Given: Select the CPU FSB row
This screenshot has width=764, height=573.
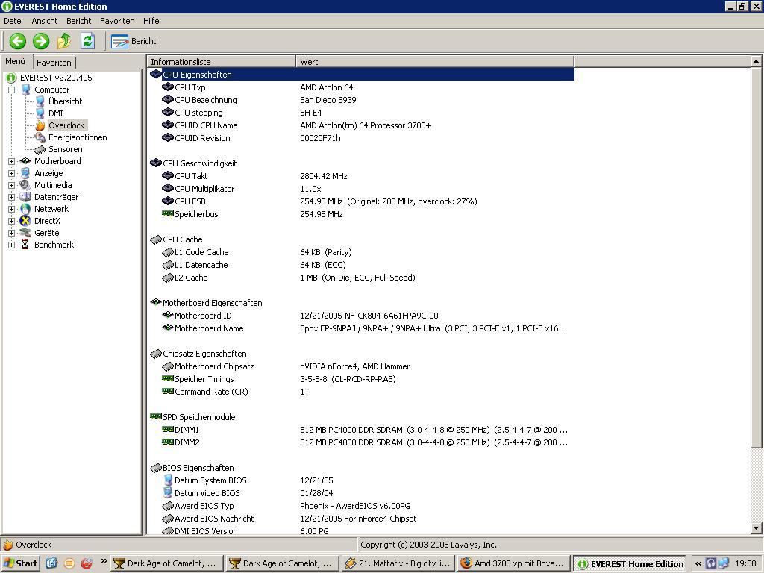Looking at the screenshot, I should point(361,201).
